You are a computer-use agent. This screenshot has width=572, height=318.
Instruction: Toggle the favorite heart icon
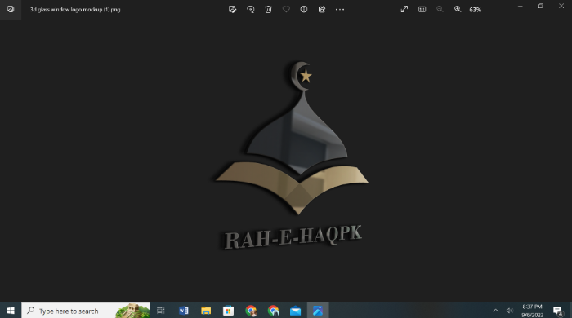pos(286,10)
